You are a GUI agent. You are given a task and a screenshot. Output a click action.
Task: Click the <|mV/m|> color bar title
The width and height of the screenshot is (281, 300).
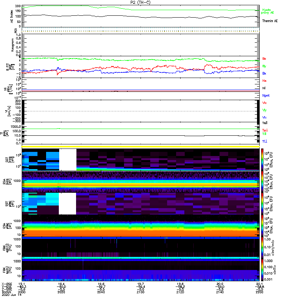point(274,248)
